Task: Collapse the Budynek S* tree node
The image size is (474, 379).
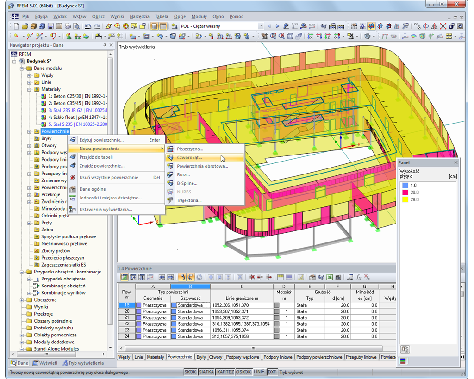Action: pos(14,61)
